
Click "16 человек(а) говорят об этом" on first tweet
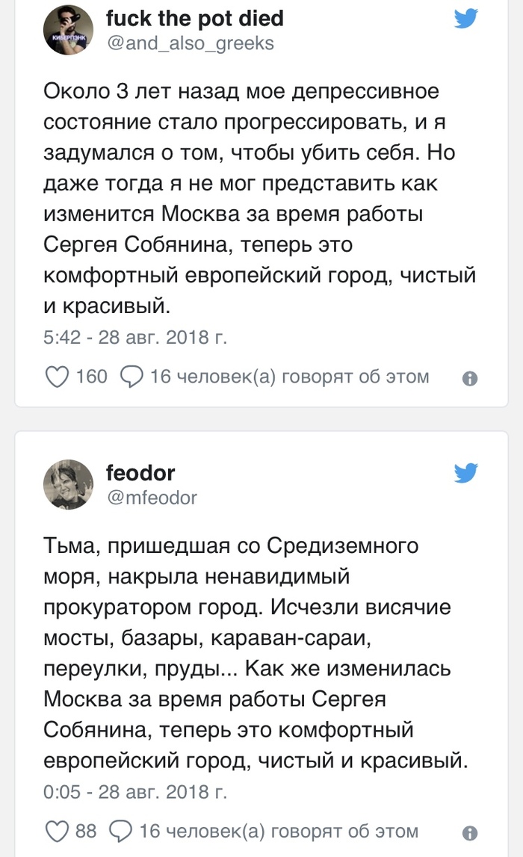pyautogui.click(x=289, y=377)
